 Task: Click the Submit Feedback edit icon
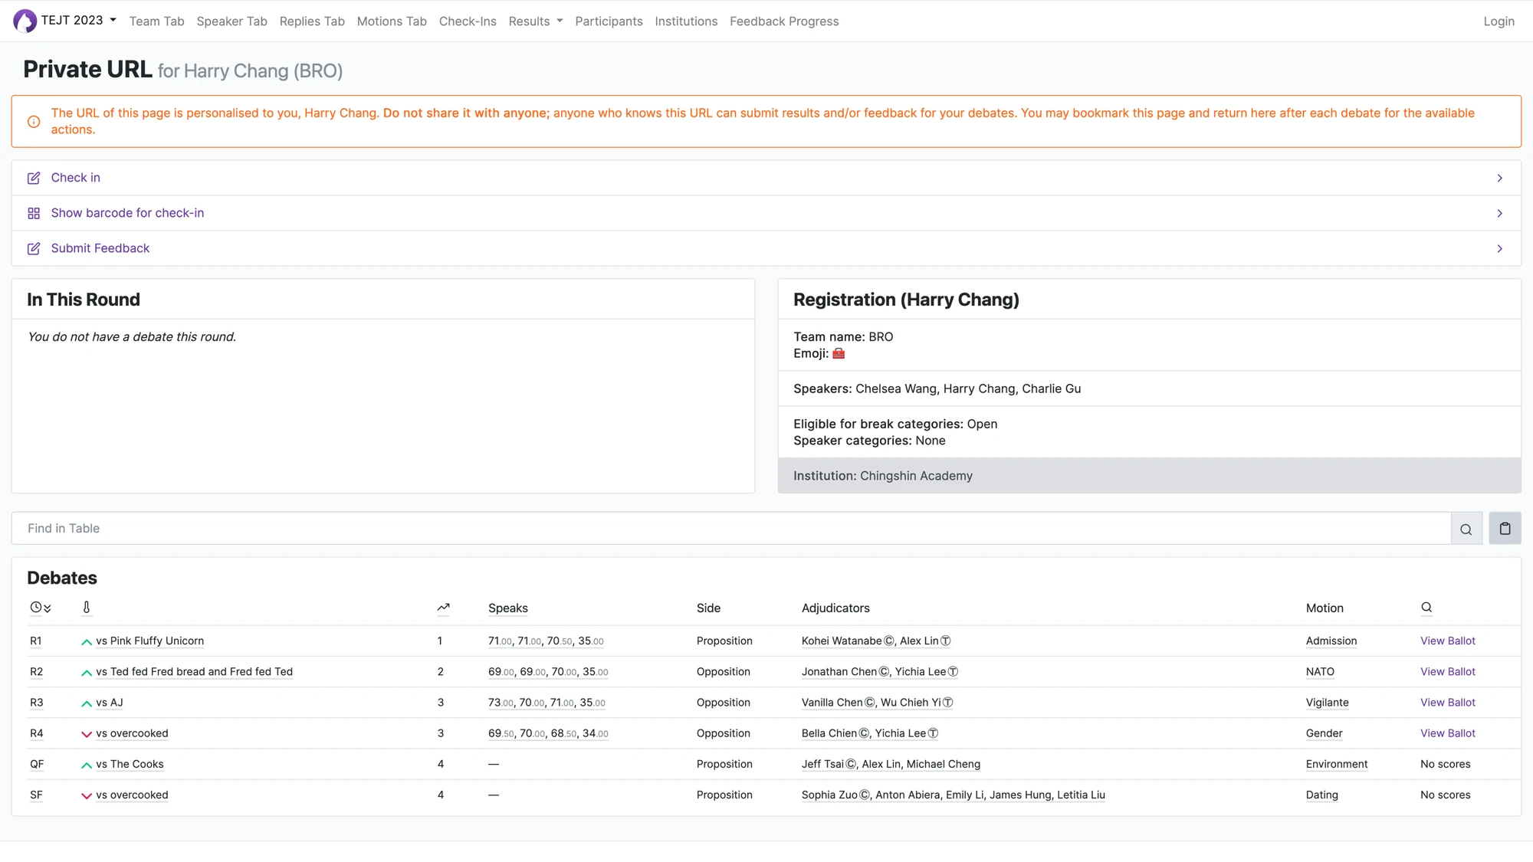[34, 248]
